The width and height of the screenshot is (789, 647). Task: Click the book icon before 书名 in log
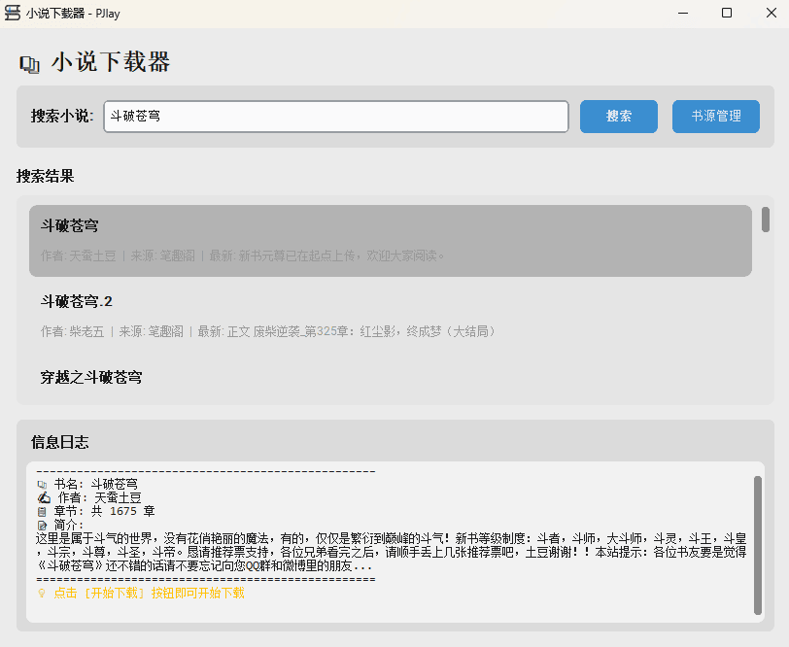click(43, 485)
